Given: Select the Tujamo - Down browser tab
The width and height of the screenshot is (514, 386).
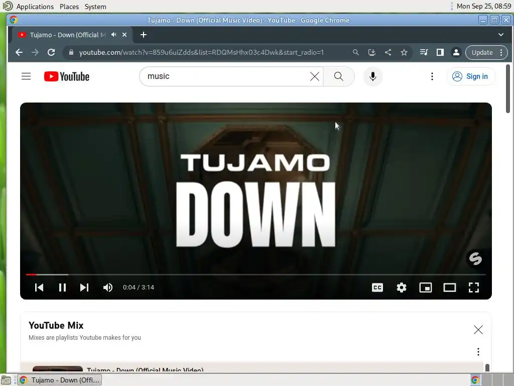Looking at the screenshot, I should (67, 35).
